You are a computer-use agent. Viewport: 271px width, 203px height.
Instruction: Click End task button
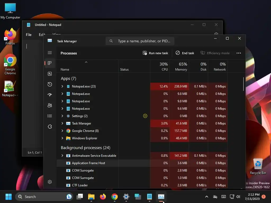pyautogui.click(x=185, y=53)
